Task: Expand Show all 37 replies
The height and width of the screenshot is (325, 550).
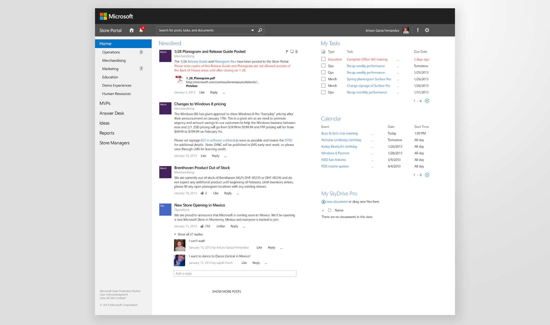Action: coord(188,234)
